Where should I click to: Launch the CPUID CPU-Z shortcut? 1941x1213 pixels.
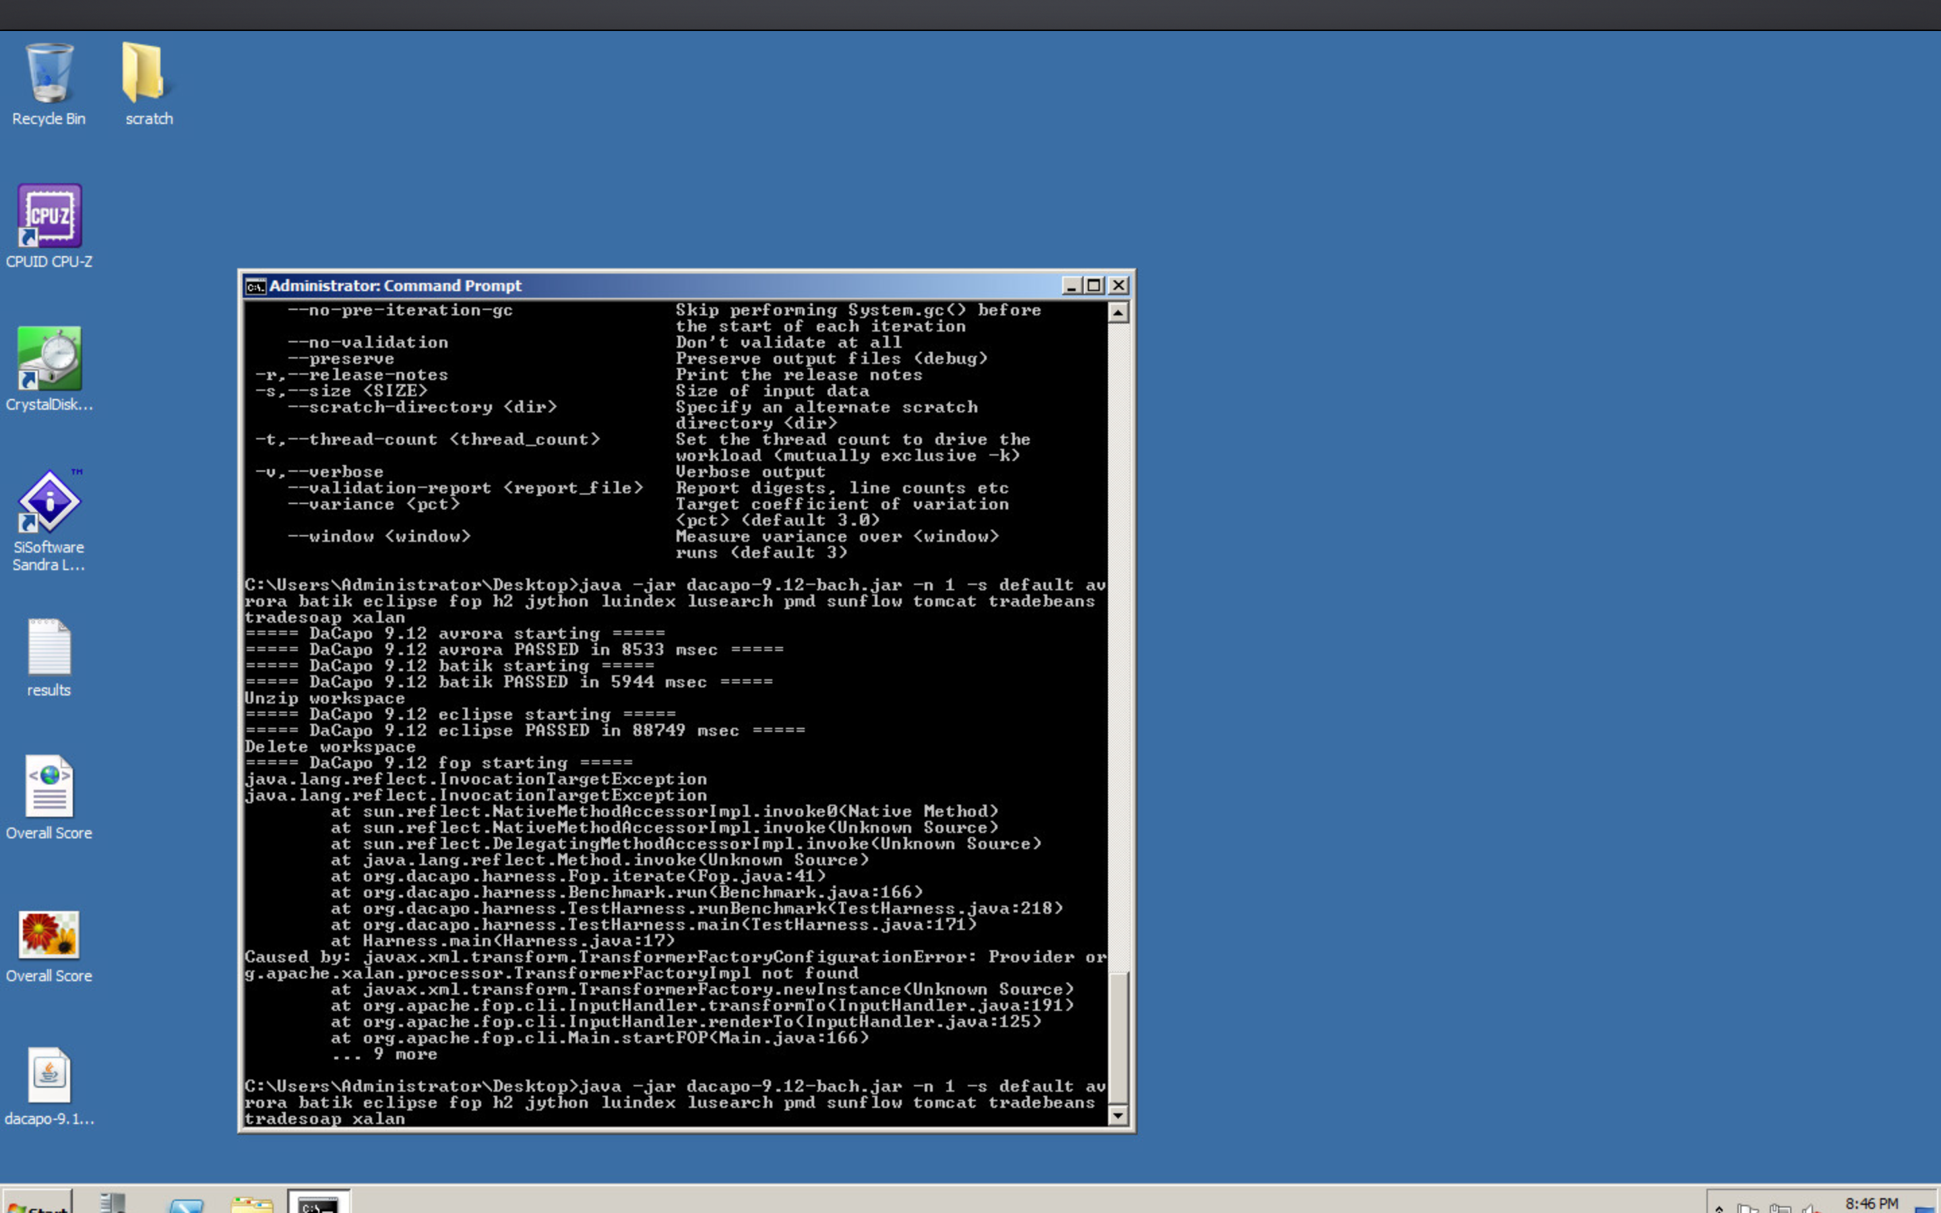[x=49, y=216]
